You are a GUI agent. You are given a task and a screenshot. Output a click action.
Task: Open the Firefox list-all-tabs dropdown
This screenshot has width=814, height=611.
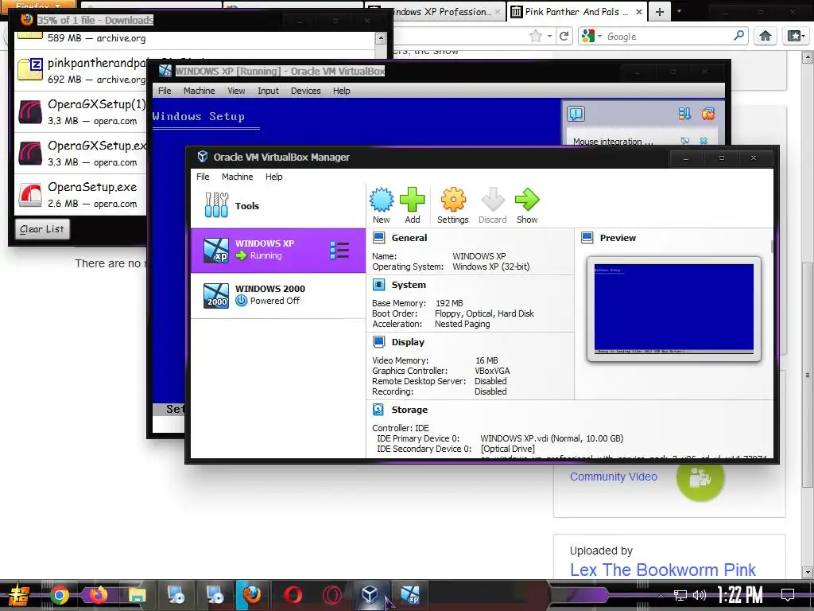tap(679, 11)
